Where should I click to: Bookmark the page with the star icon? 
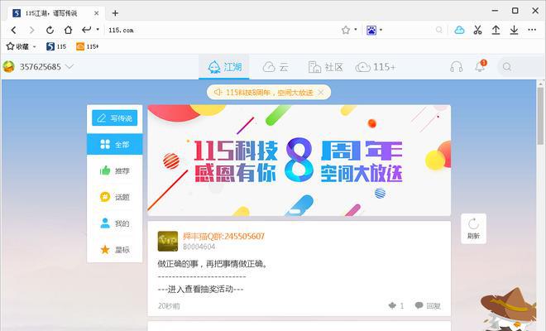[x=346, y=30]
